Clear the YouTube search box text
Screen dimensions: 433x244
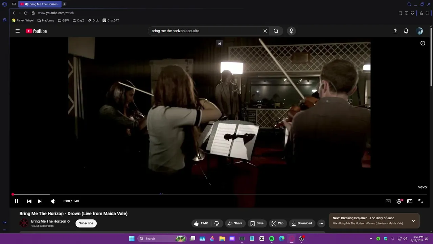[265, 31]
